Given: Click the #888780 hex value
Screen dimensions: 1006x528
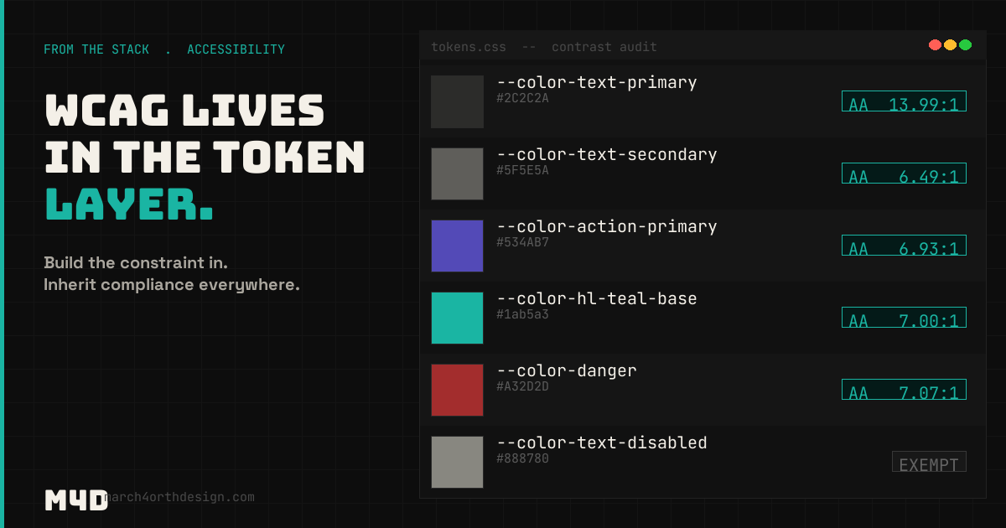Looking at the screenshot, I should (522, 459).
